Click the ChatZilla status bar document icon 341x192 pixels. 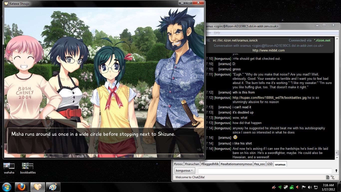point(328,177)
